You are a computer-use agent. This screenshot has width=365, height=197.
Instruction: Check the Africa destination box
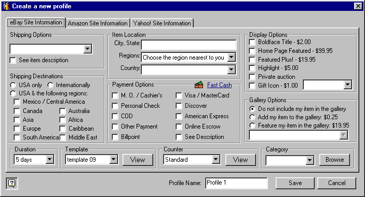point(62,120)
